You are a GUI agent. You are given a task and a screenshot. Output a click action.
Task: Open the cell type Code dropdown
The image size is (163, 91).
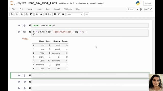point(75,14)
